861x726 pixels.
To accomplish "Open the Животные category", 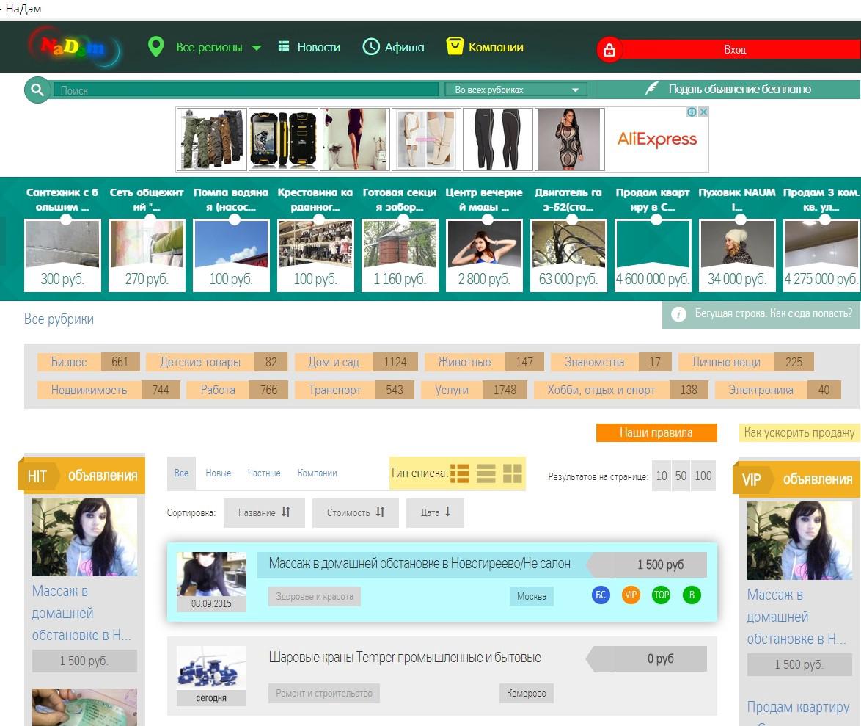I will 484,362.
